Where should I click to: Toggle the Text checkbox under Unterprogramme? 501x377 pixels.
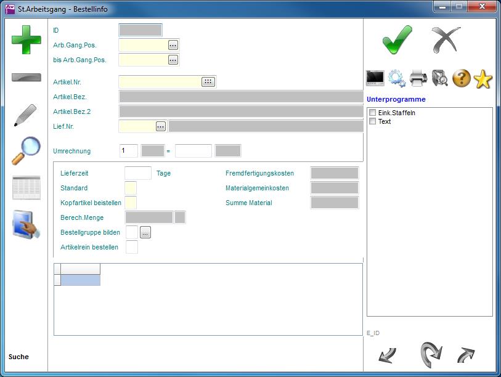click(x=372, y=121)
